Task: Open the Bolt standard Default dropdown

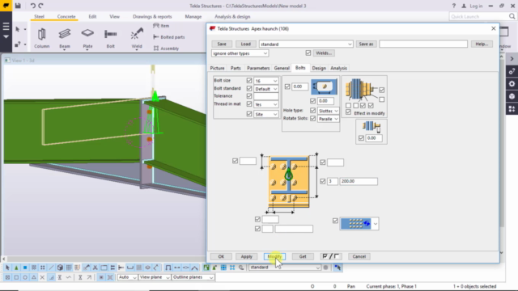Action: tap(266, 89)
